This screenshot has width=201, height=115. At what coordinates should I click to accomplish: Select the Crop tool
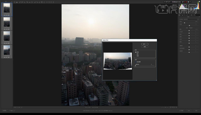click(x=27, y=2)
